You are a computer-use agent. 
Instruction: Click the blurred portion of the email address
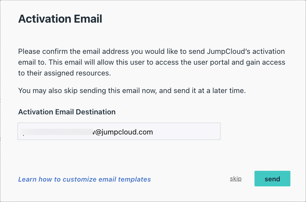coord(57,132)
